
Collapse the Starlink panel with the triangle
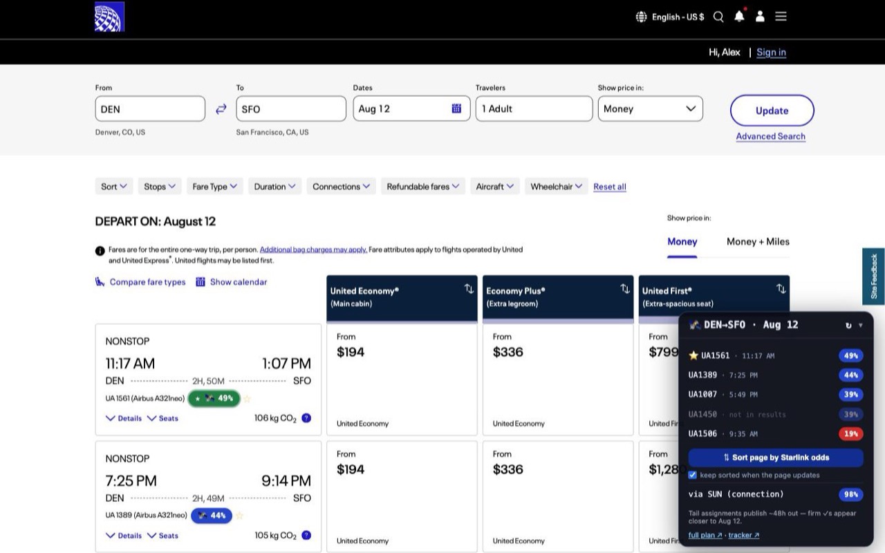[x=861, y=325]
